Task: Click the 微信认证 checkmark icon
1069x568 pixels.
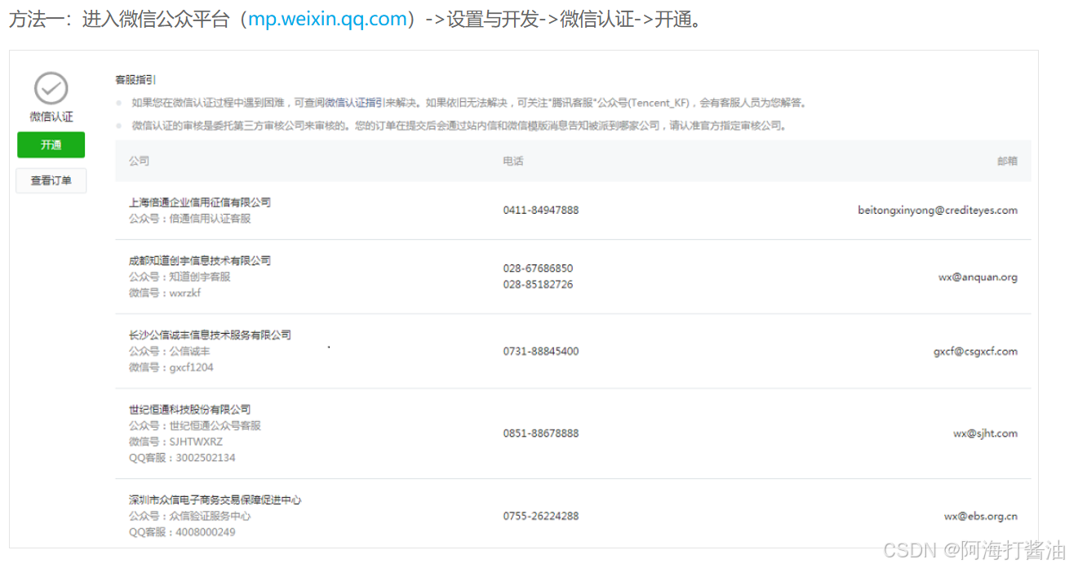Action: pos(51,87)
